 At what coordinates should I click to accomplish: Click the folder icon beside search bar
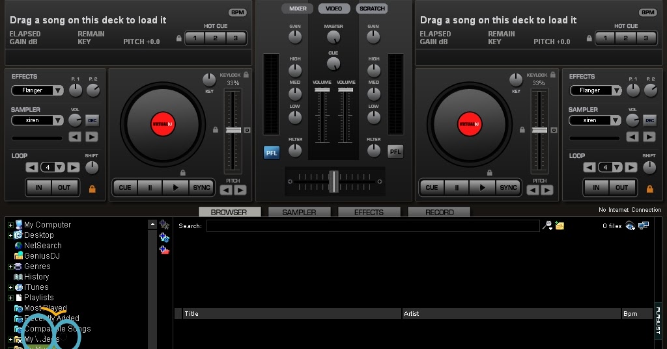(560, 226)
